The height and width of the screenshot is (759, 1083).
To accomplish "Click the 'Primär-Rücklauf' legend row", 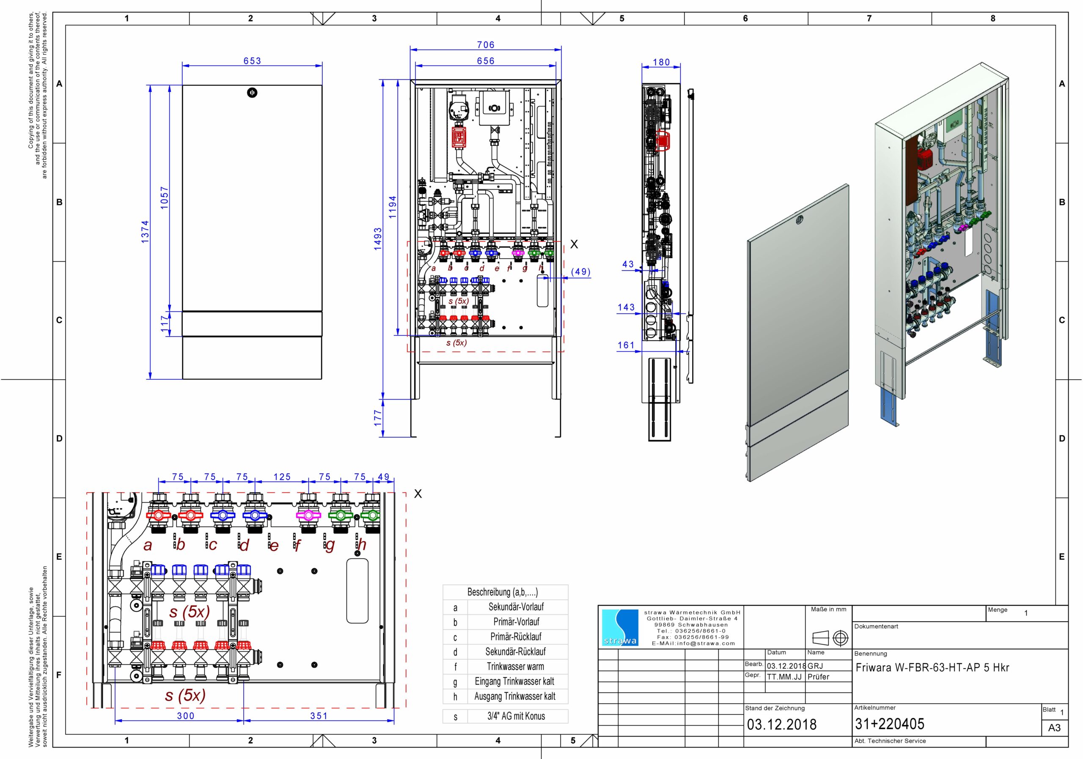I will tap(505, 637).
